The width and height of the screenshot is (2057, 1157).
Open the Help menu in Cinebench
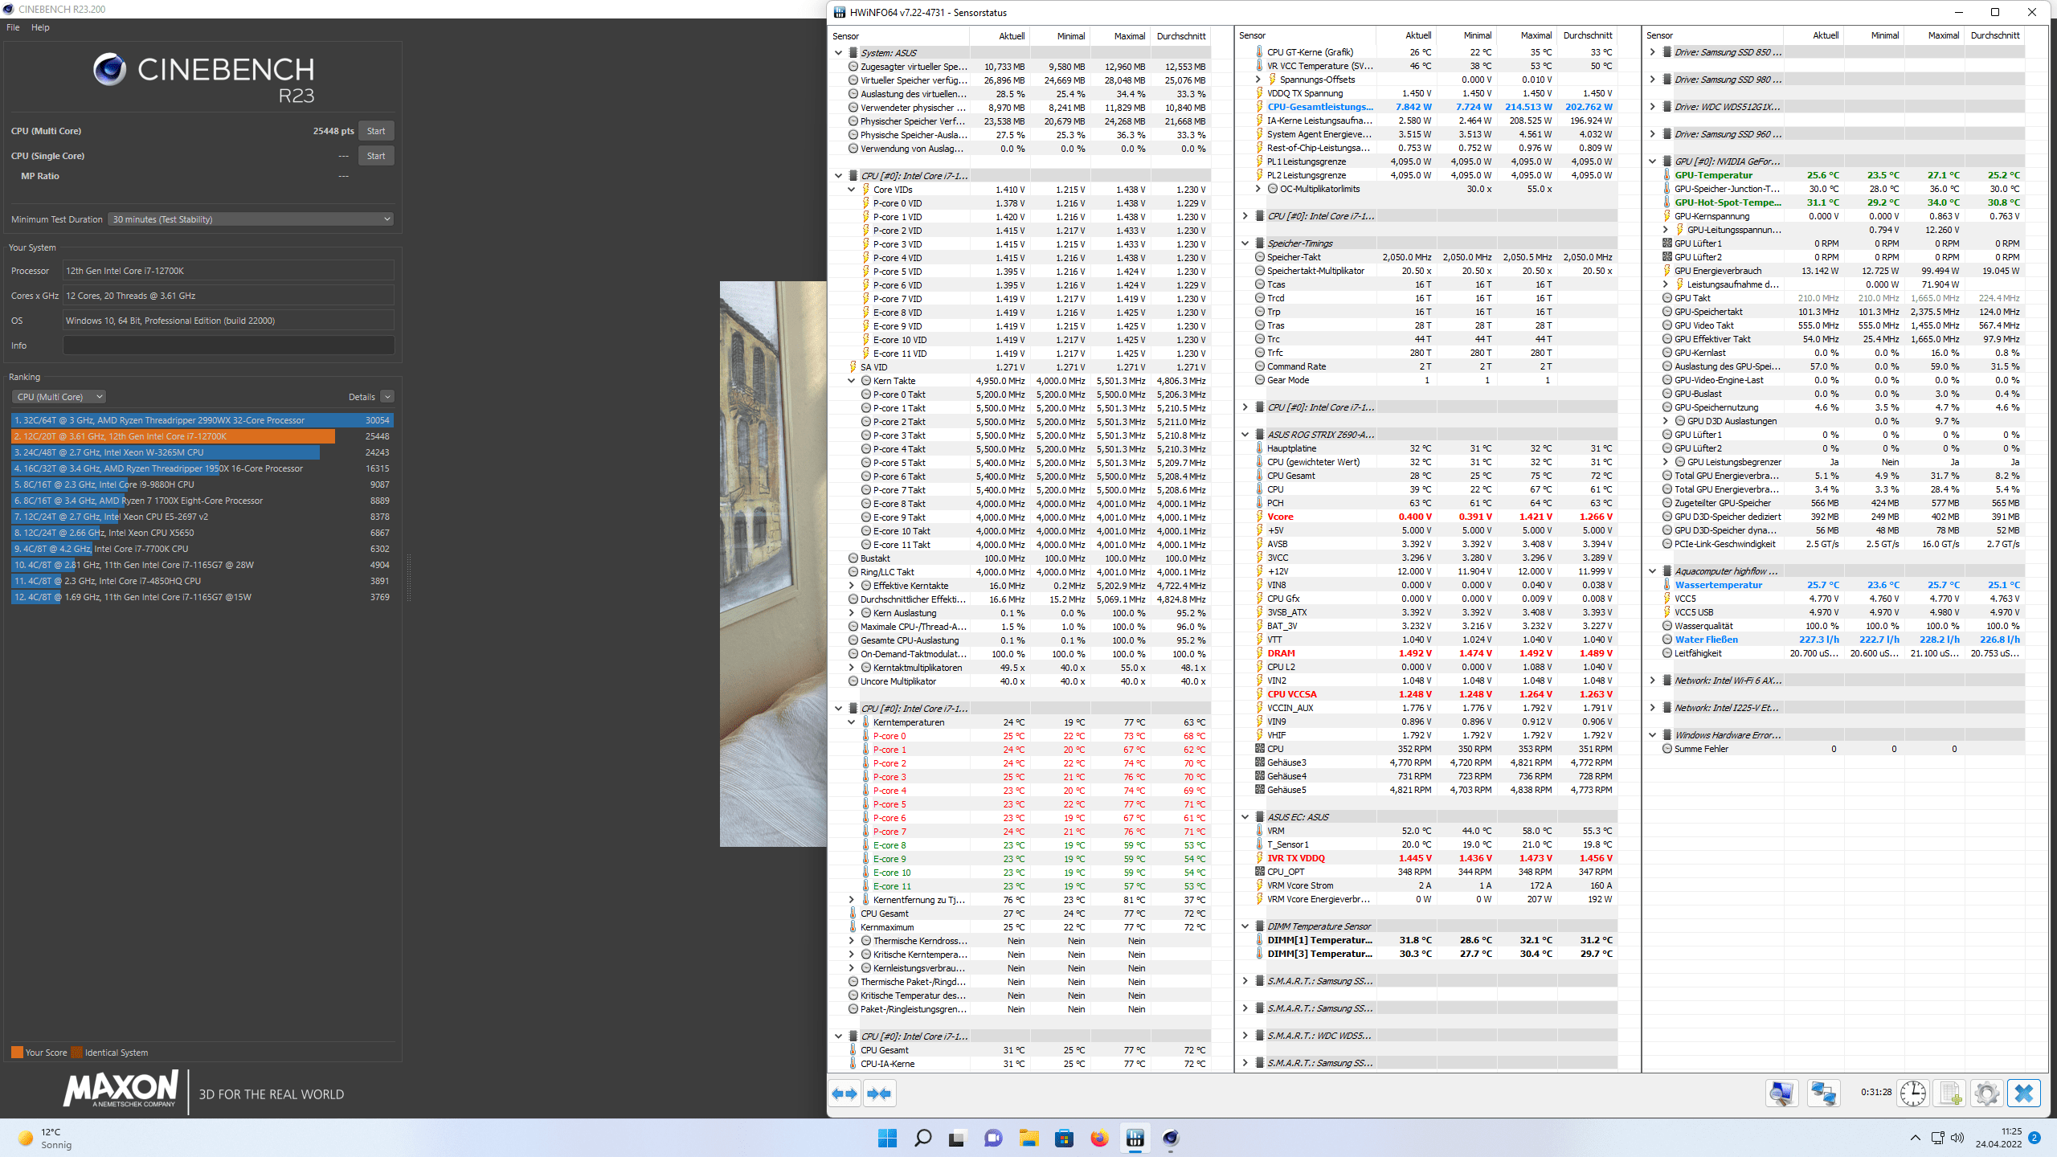[x=40, y=27]
